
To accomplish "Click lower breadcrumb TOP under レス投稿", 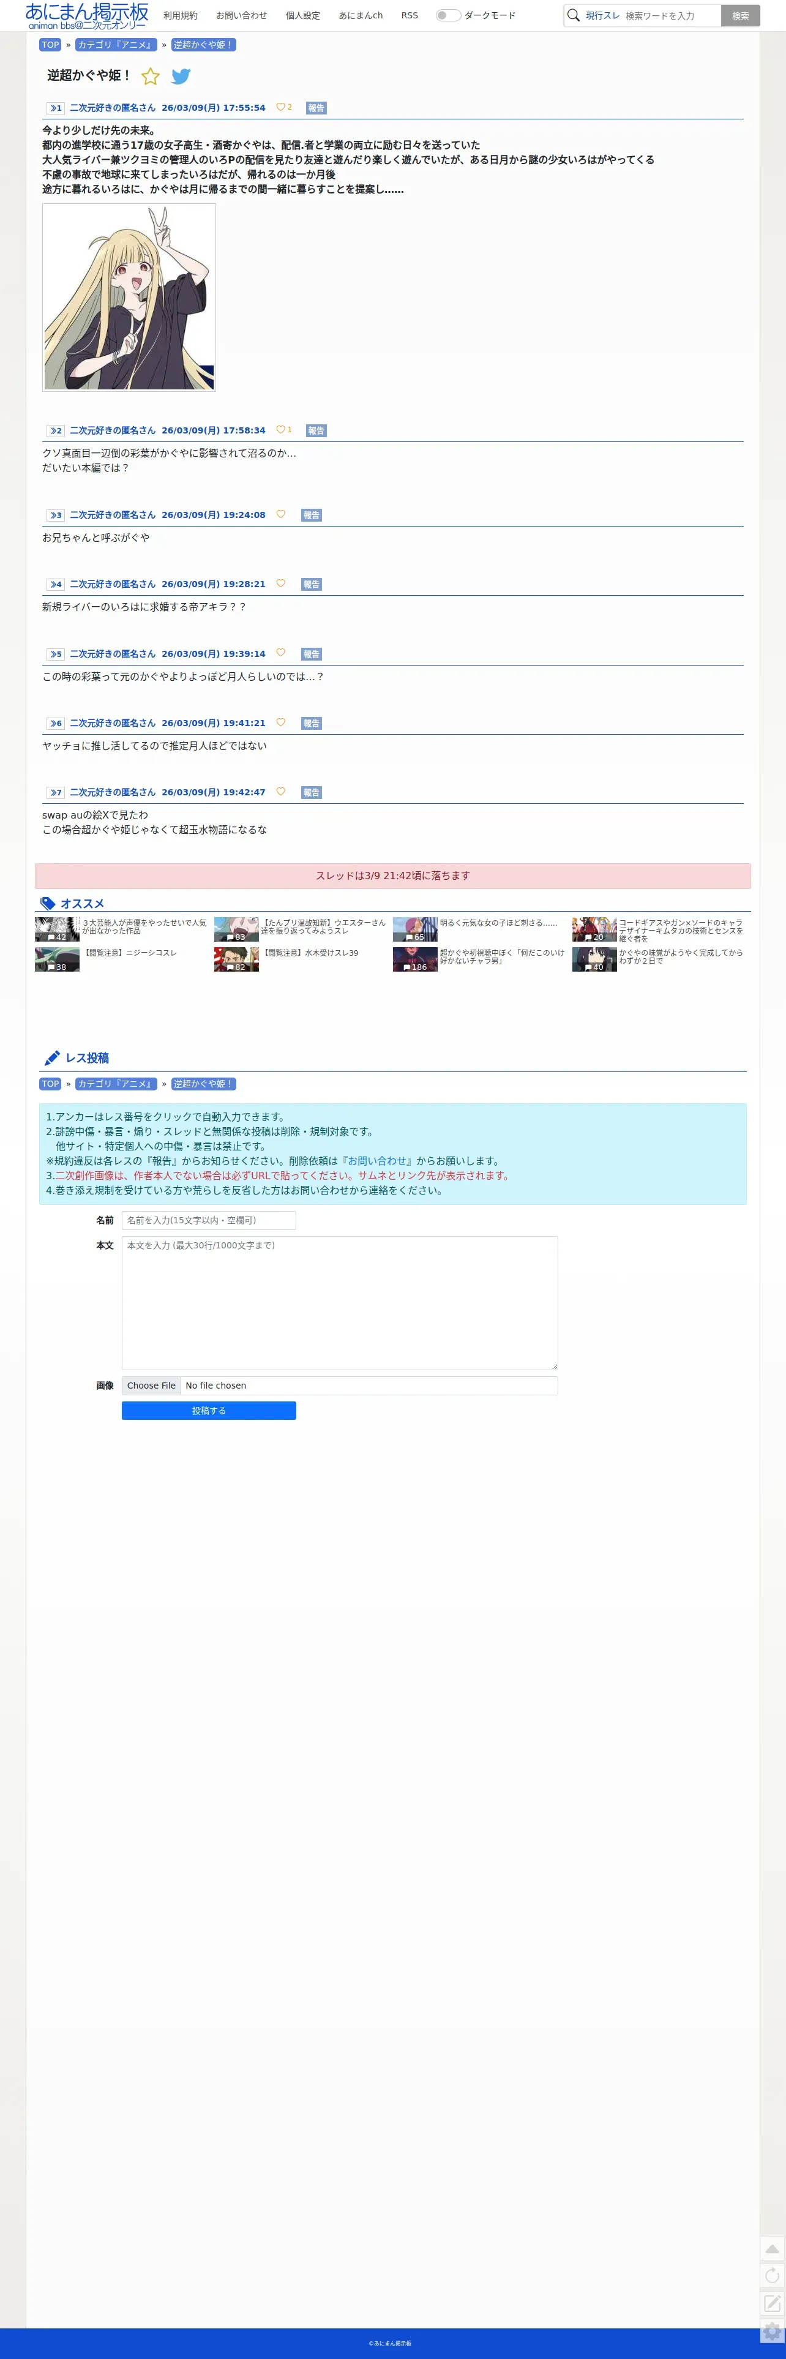I will coord(50,1083).
